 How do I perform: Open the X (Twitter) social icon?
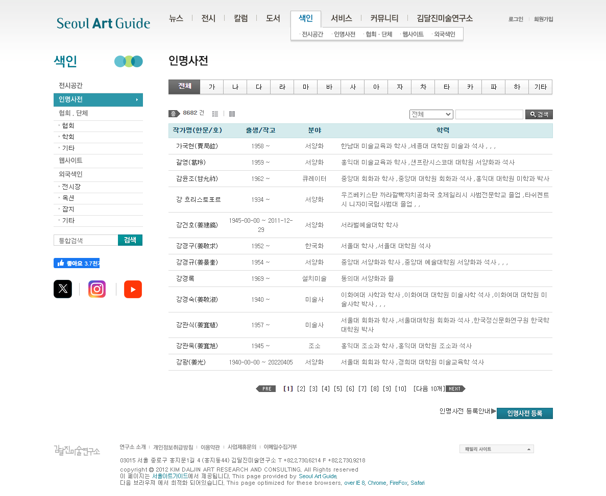click(x=63, y=289)
